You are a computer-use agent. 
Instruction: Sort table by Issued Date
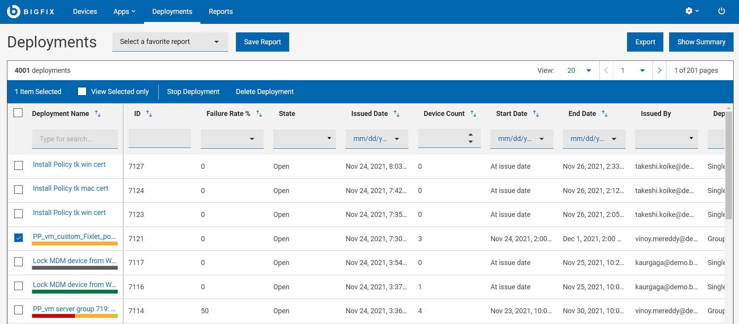point(397,114)
